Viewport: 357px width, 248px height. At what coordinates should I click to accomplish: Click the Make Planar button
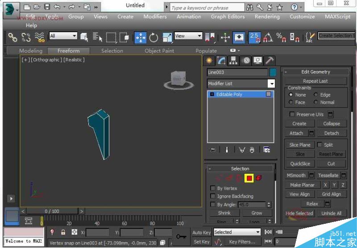point(303,185)
